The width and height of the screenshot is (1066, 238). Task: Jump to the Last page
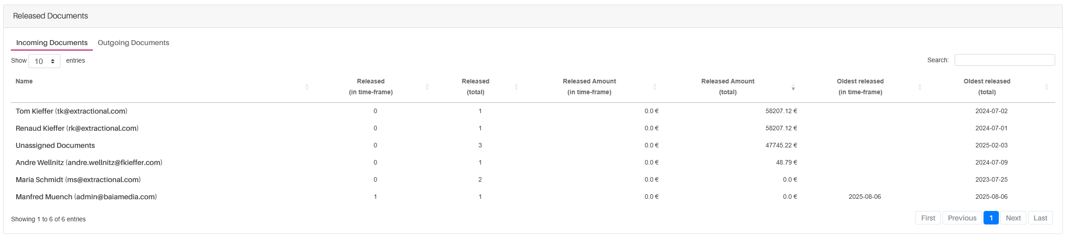[1040, 218]
